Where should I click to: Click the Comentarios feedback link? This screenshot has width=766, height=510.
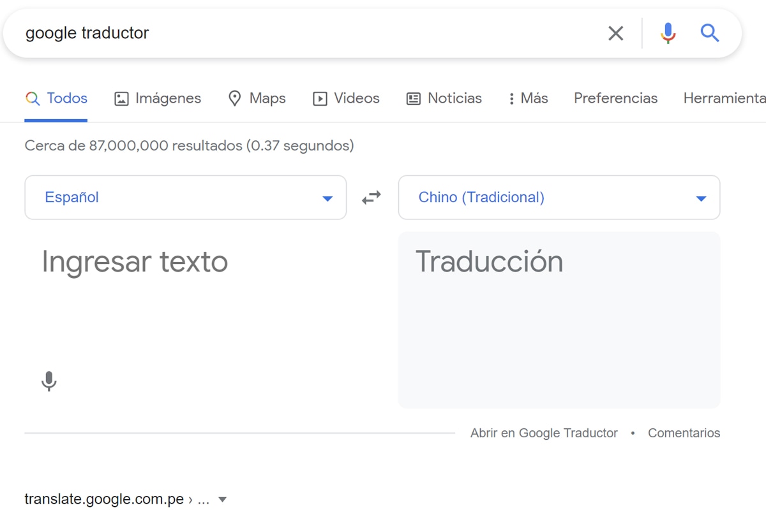pyautogui.click(x=684, y=433)
